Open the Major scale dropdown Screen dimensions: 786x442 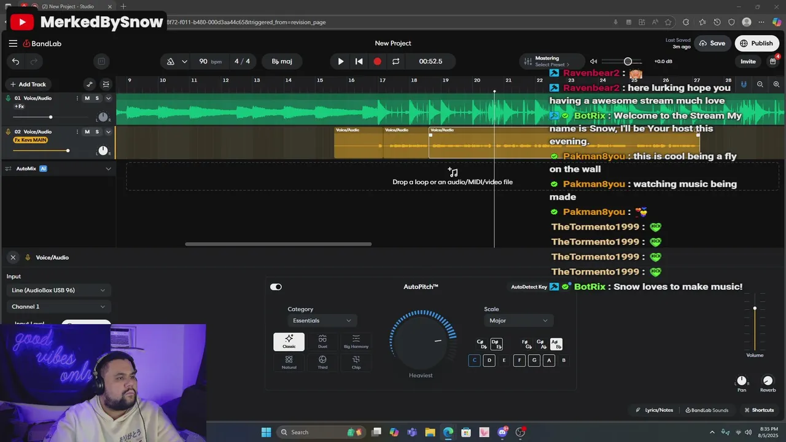pyautogui.click(x=519, y=320)
